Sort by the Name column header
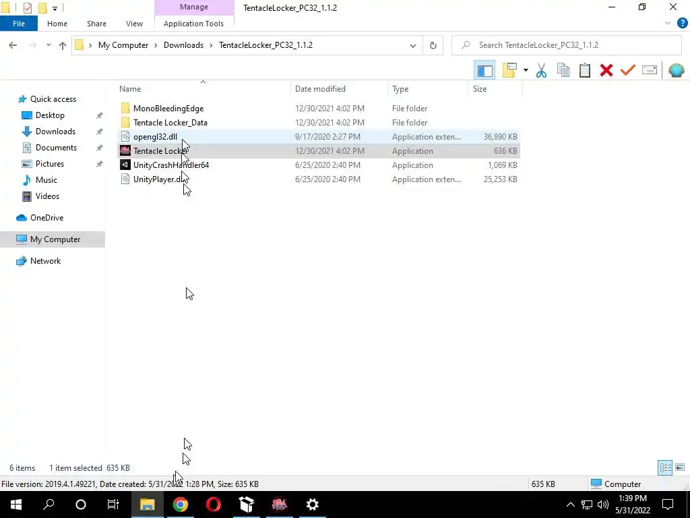 click(130, 89)
